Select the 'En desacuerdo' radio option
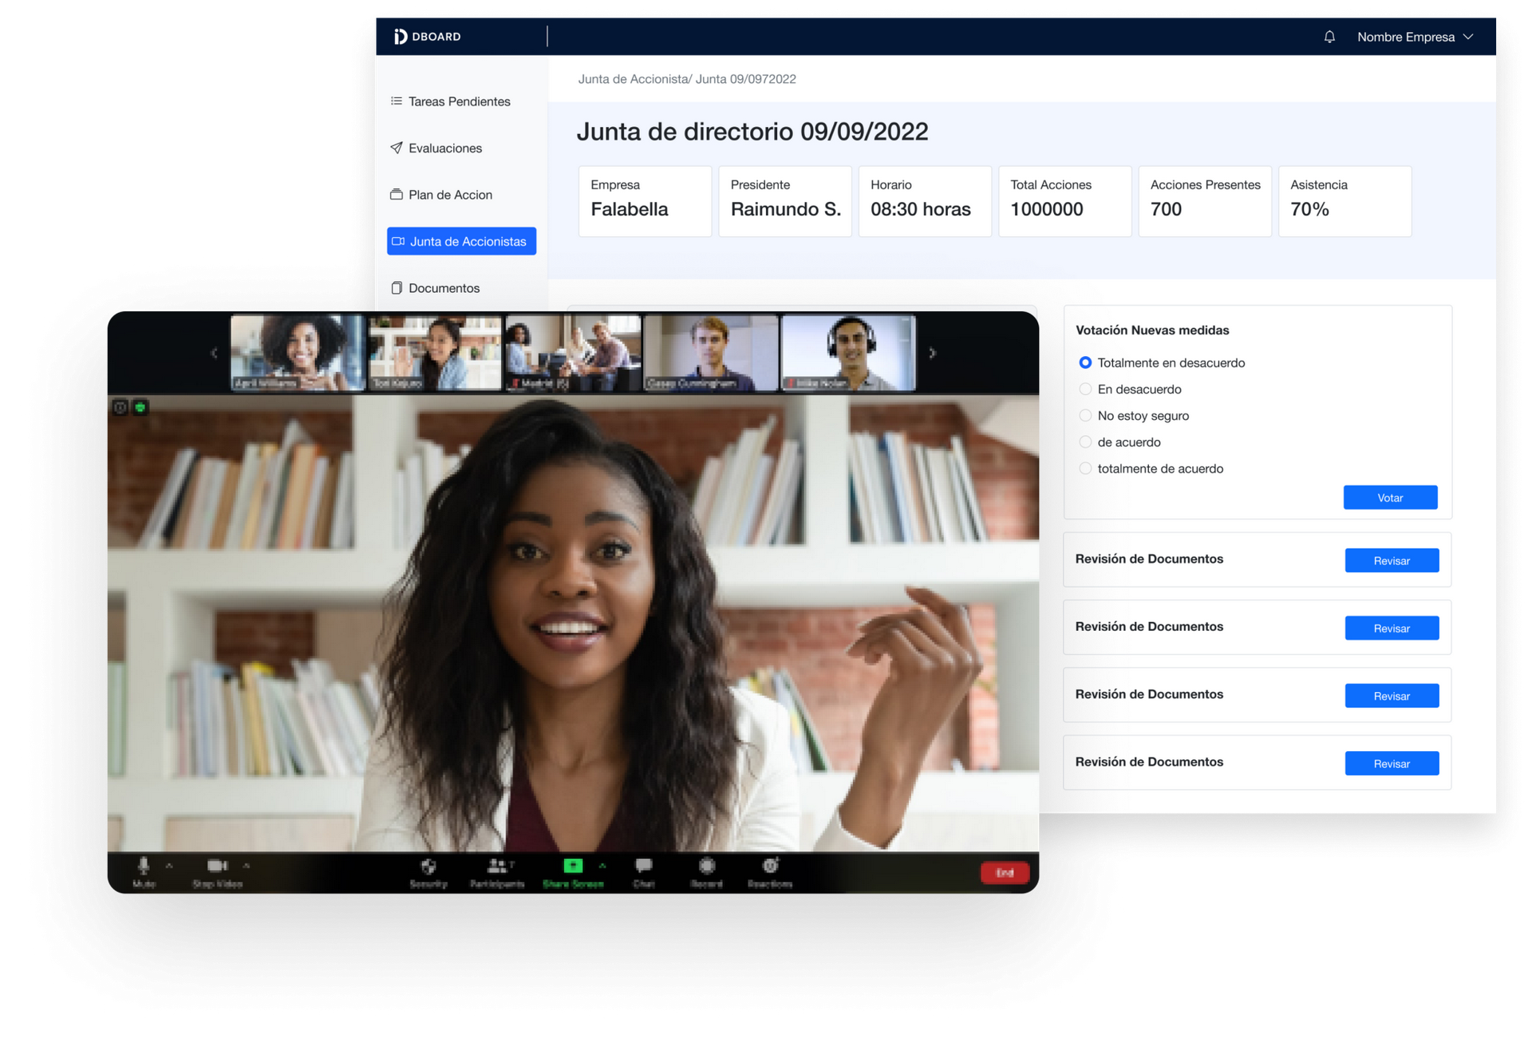 (x=1085, y=390)
